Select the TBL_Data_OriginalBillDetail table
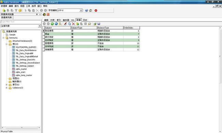Image resolution: width=222 pixels, height=133 pixels. (27, 57)
